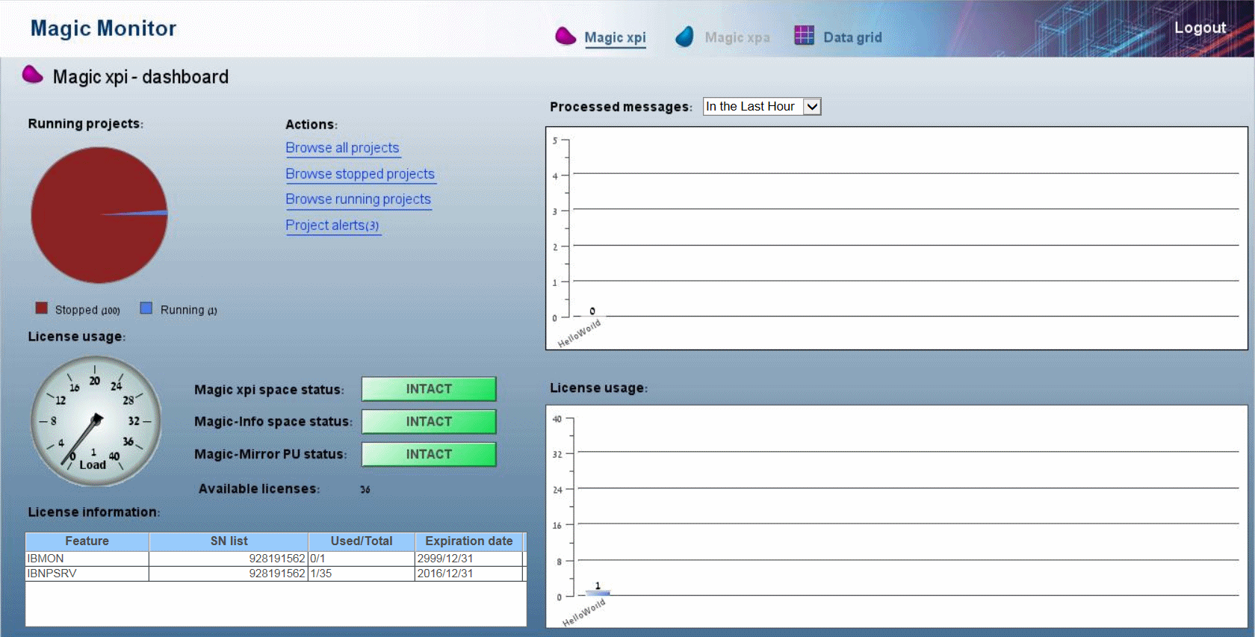Open the Magic xpi tab
This screenshot has height=637, width=1255.
click(615, 37)
